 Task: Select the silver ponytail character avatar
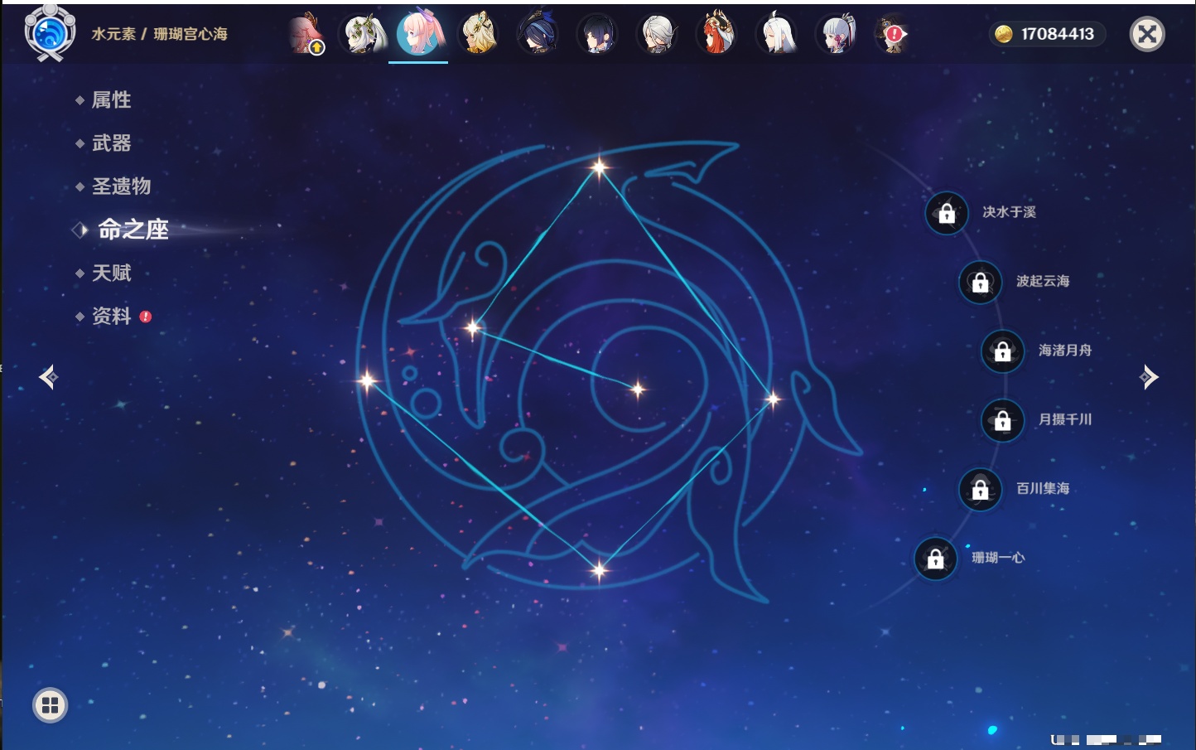[x=836, y=34]
